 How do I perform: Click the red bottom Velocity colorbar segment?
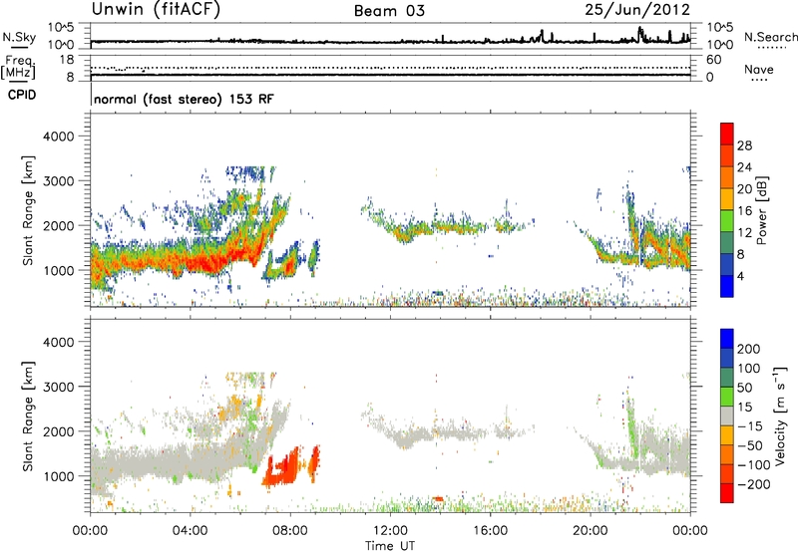coord(727,493)
